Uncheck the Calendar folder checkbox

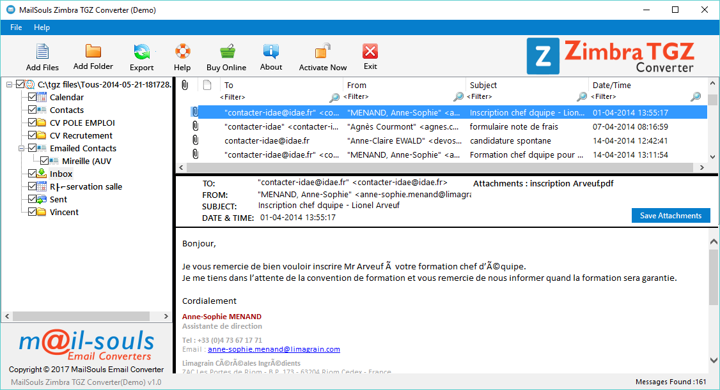pos(33,97)
